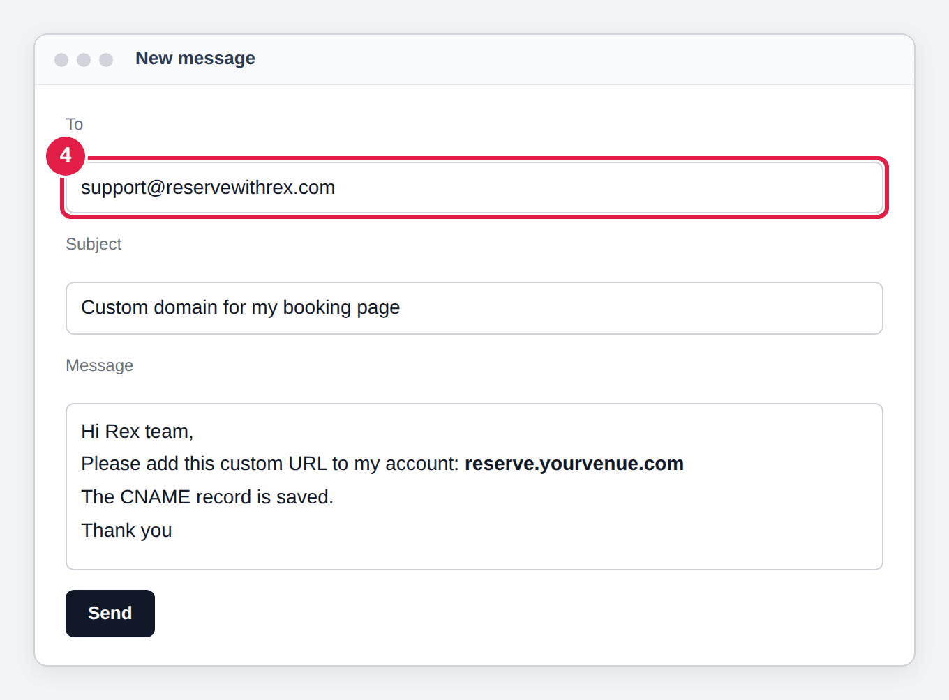Click the bold reserve.yourvenue.com text
Image resolution: width=949 pixels, height=700 pixels.
point(574,464)
